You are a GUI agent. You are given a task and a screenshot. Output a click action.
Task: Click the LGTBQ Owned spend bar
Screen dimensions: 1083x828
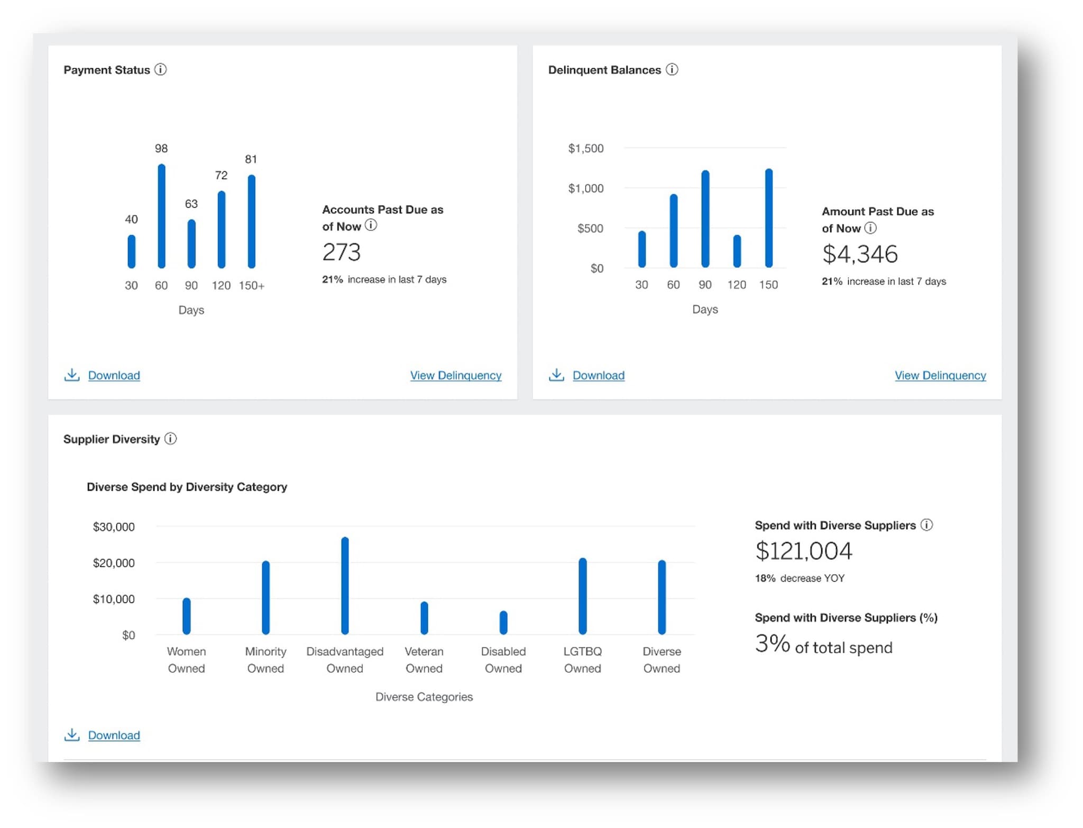coord(582,596)
